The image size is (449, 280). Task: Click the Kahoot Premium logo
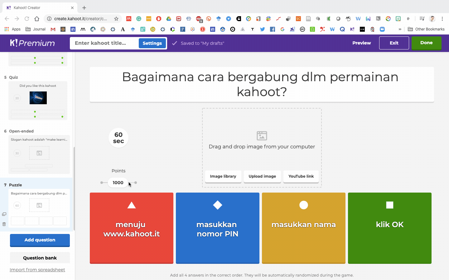(32, 43)
